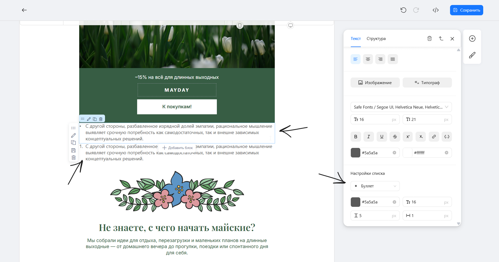The height and width of the screenshot is (262, 499).
Task: Align text to the left
Action: click(x=356, y=59)
